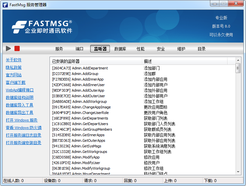Viewport: 246px width, 186px height.
Task: Select the Admin.AddWorkgroup listener row
Action: [x=142, y=102]
